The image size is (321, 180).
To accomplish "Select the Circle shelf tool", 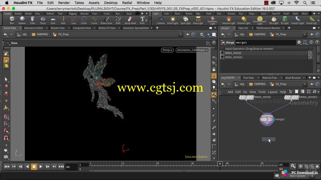I will 84,20.
